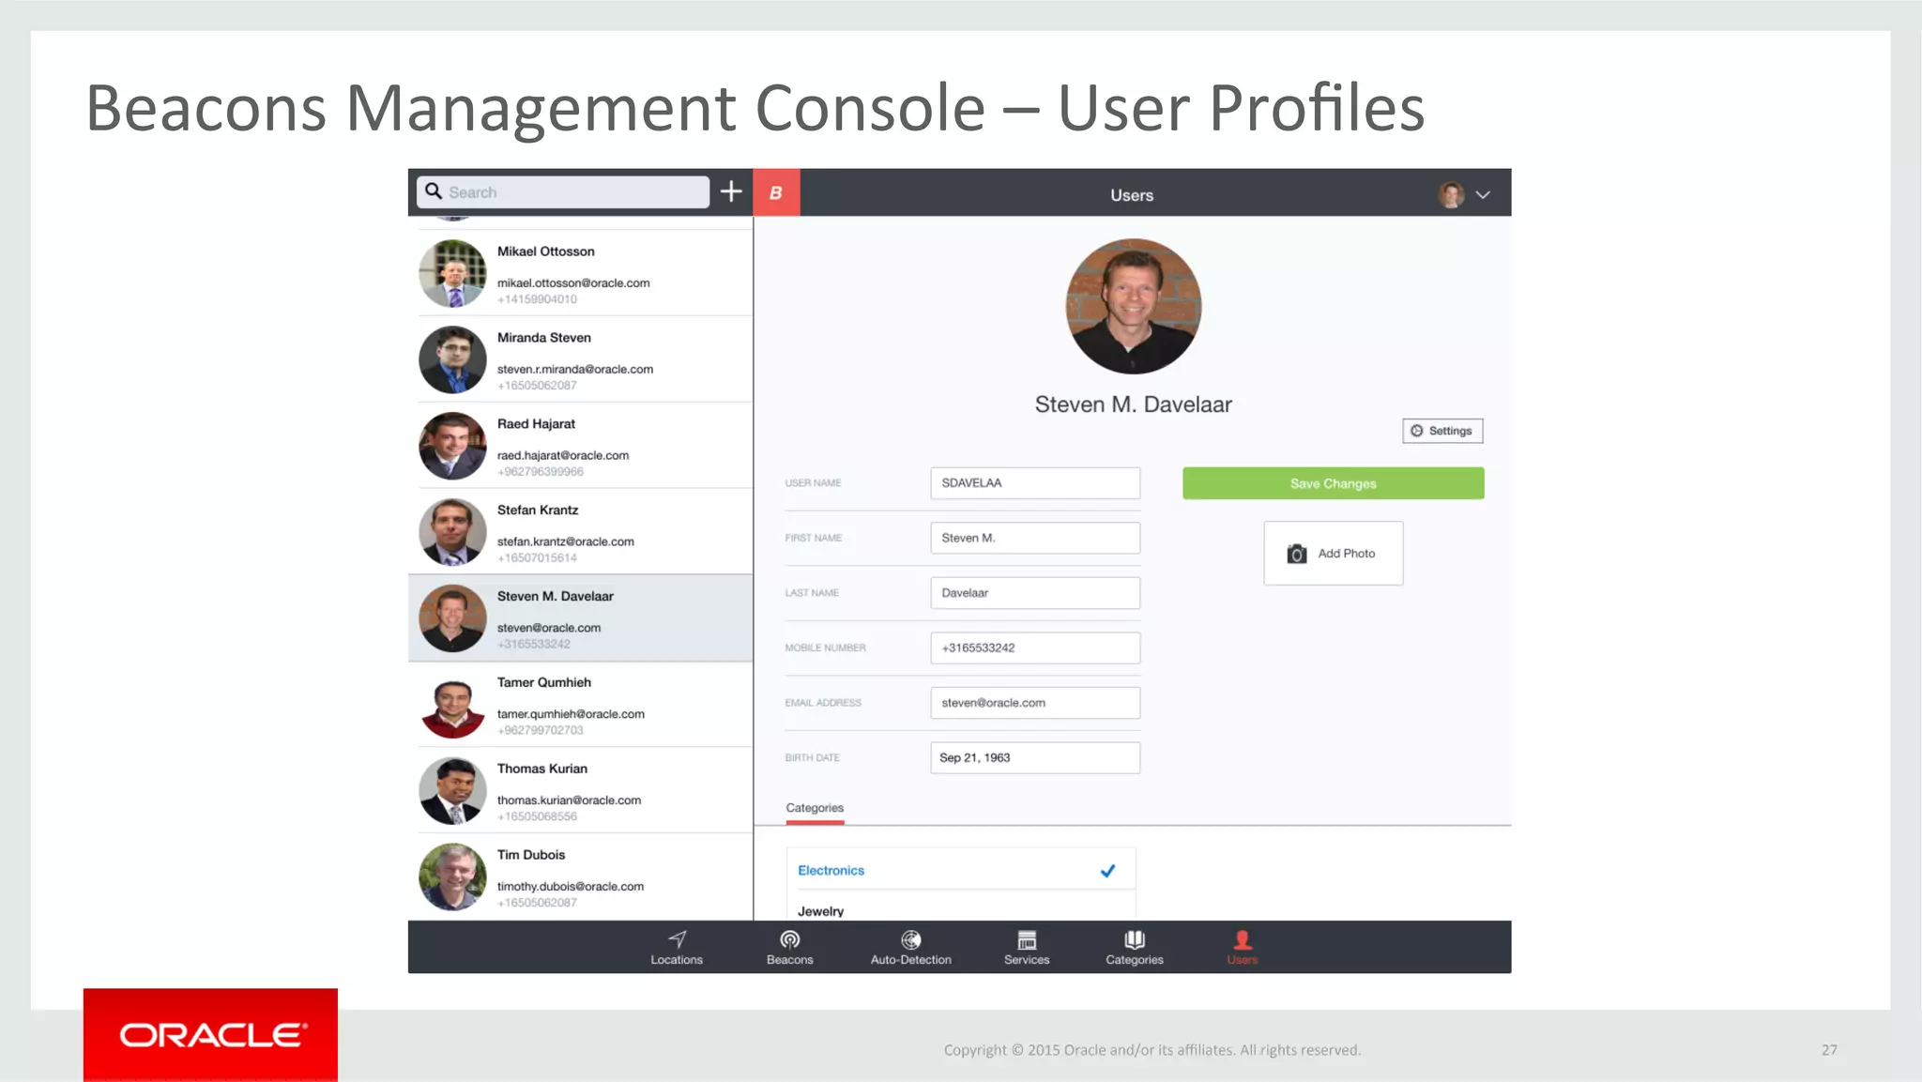Select Tamer Qumhieh in the user list

tap(580, 705)
